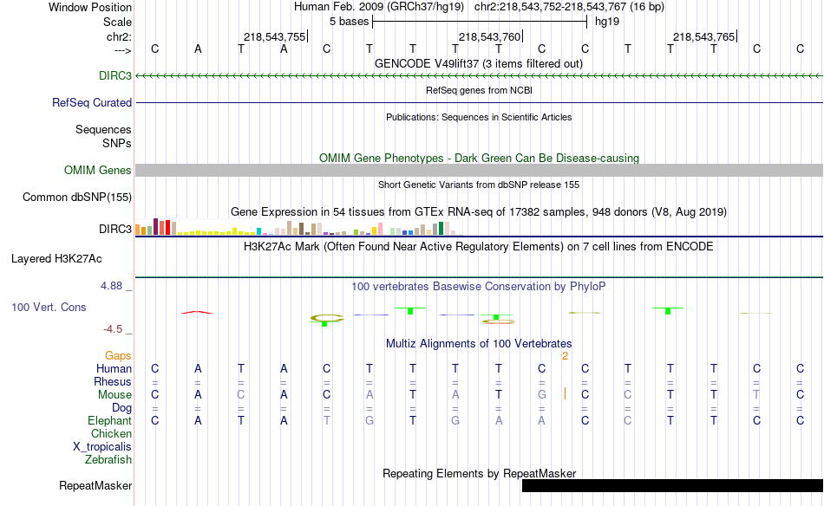Select the Elephant alignment row label
The height and width of the screenshot is (506, 824).
[x=109, y=420]
